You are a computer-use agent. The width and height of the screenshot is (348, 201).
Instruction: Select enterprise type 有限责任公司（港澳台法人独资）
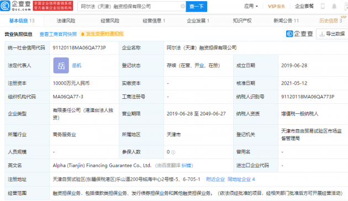pos(83,114)
